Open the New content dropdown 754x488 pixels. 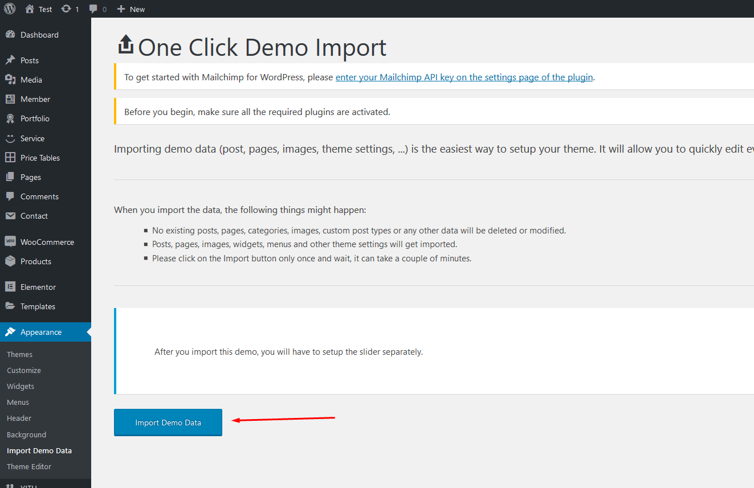131,9
